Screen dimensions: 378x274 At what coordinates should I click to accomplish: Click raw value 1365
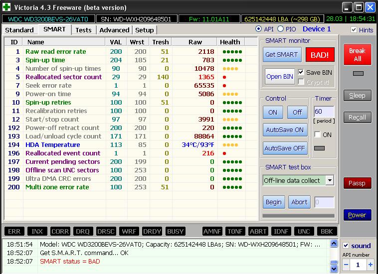tap(206, 77)
